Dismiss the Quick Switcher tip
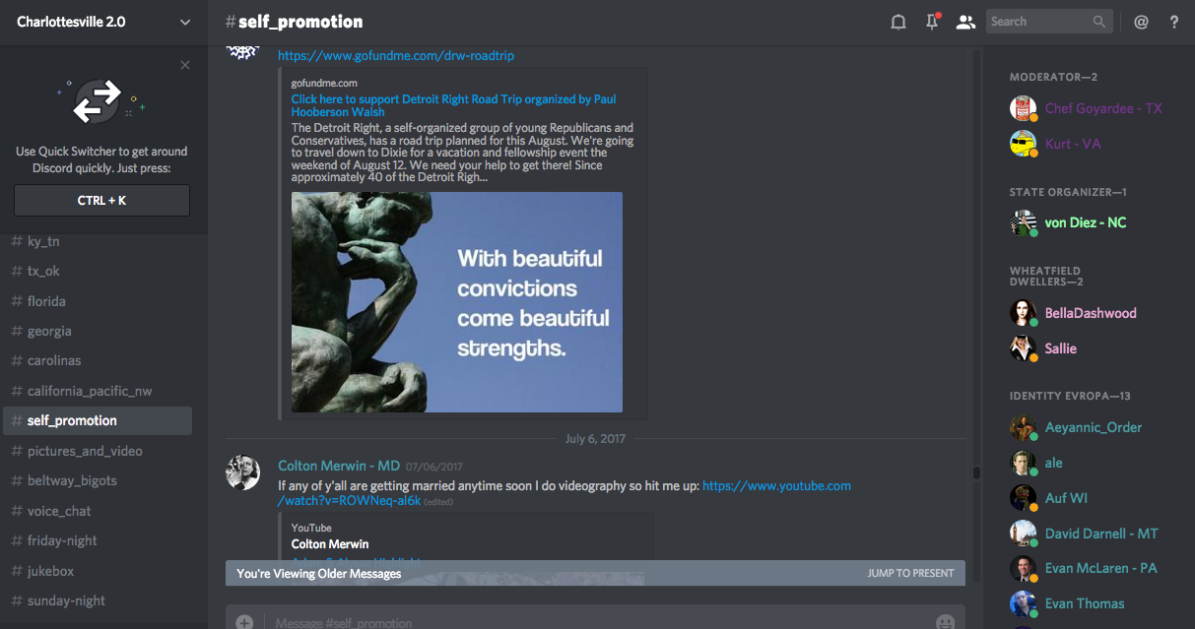This screenshot has width=1195, height=629. point(185,65)
